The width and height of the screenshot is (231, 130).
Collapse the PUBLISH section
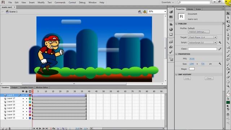[x=176, y=24]
